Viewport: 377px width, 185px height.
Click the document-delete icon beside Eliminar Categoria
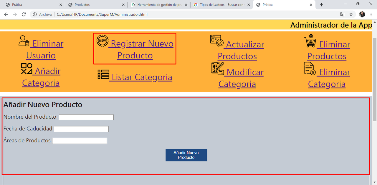pos(310,68)
